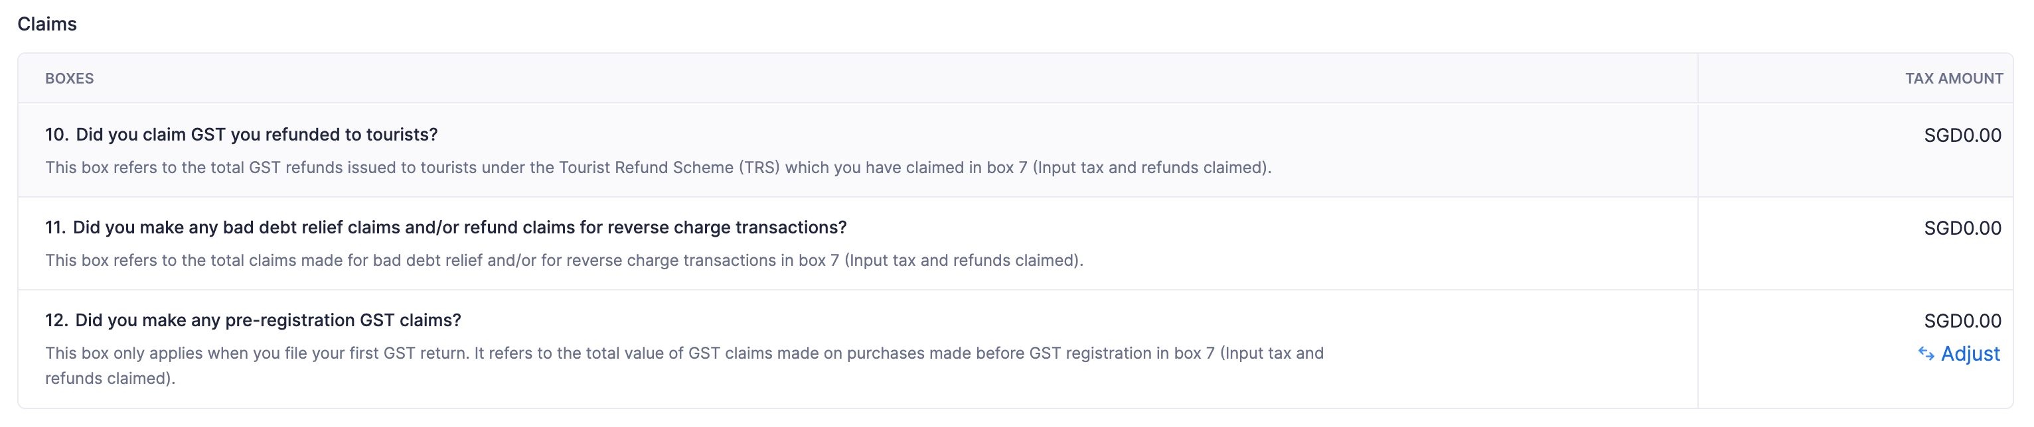Click the pre-registration GST claims question
This screenshot has height=427, width=2034.
pyautogui.click(x=268, y=320)
